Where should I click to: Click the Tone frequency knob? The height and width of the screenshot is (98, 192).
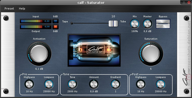coord(72,84)
